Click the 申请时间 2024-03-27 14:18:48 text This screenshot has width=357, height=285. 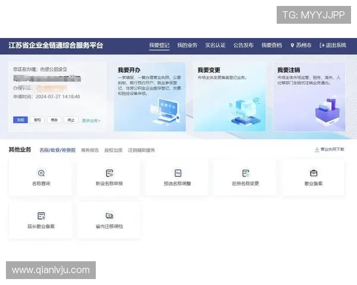46,97
